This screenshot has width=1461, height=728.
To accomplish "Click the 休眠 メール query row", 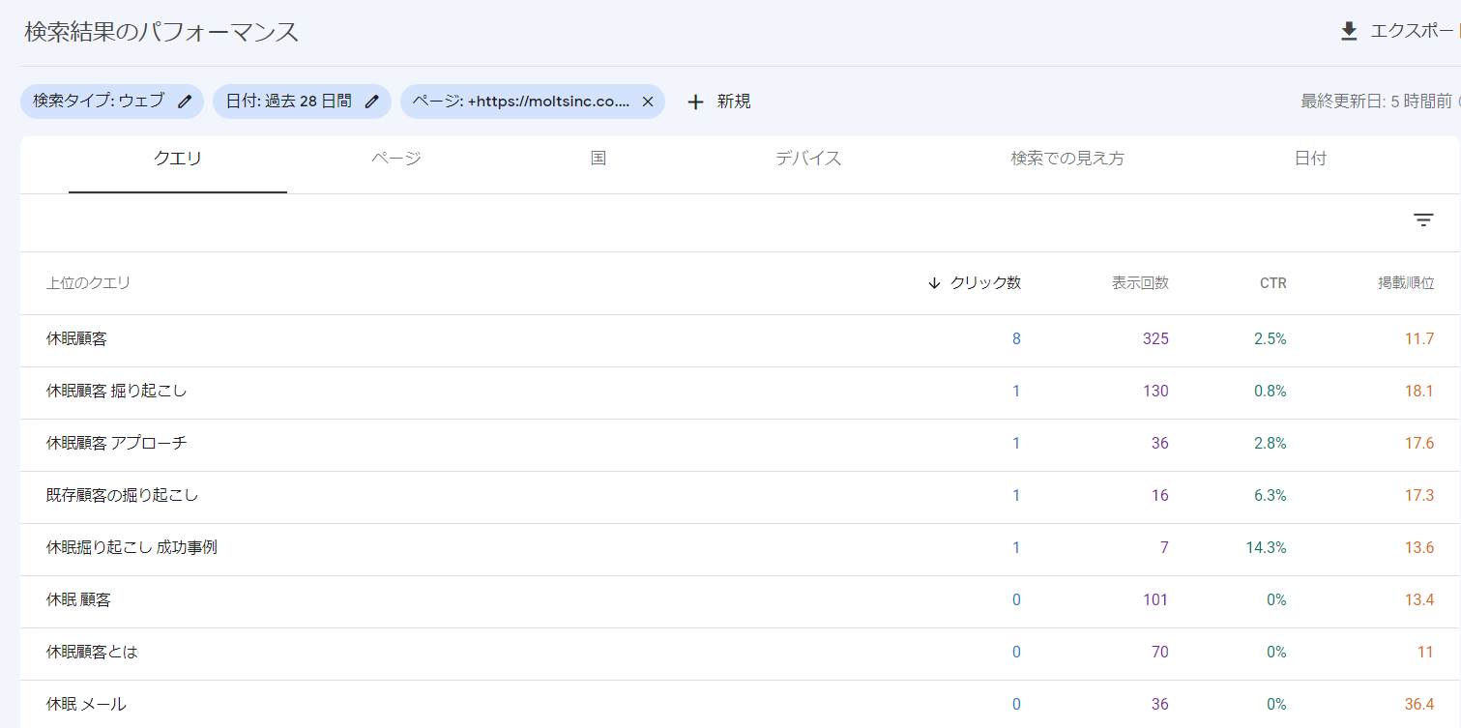I will pyautogui.click(x=86, y=705).
